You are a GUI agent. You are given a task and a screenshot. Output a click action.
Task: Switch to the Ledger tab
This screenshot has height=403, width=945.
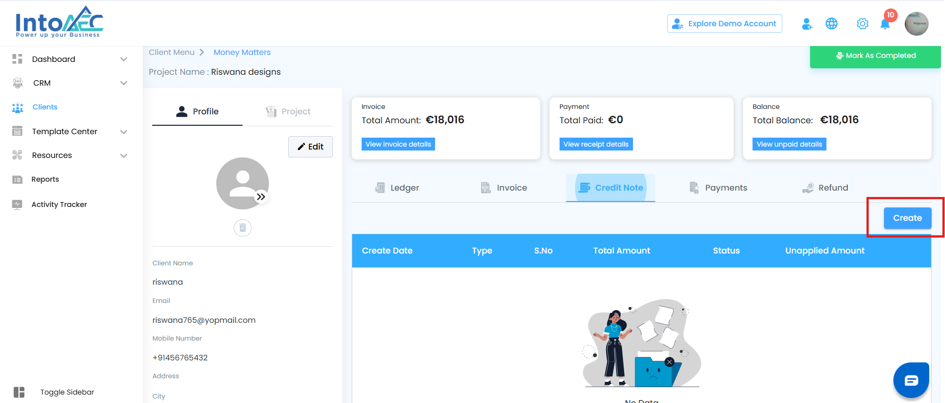pyautogui.click(x=397, y=188)
